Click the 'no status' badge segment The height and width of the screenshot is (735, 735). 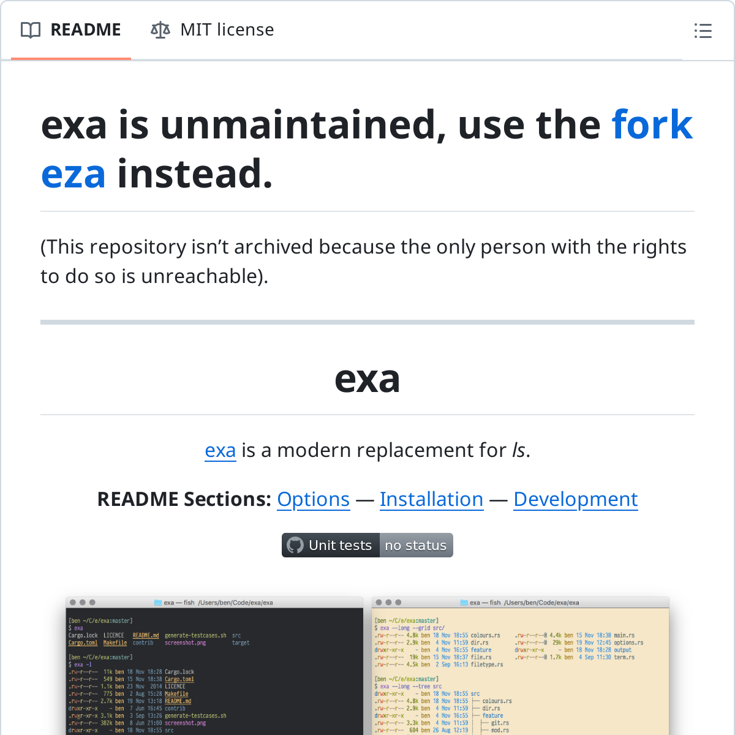(416, 545)
